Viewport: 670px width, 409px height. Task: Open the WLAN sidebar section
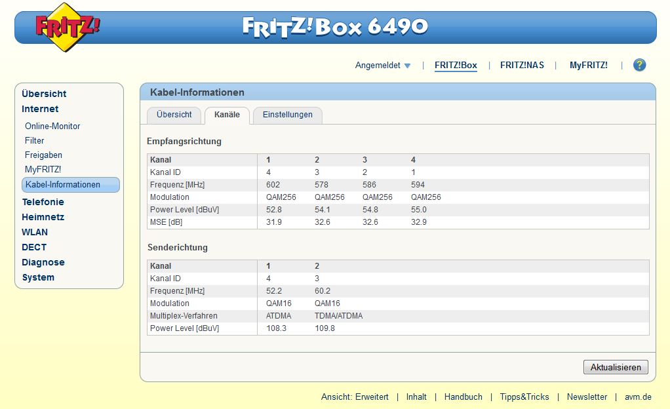[x=35, y=232]
